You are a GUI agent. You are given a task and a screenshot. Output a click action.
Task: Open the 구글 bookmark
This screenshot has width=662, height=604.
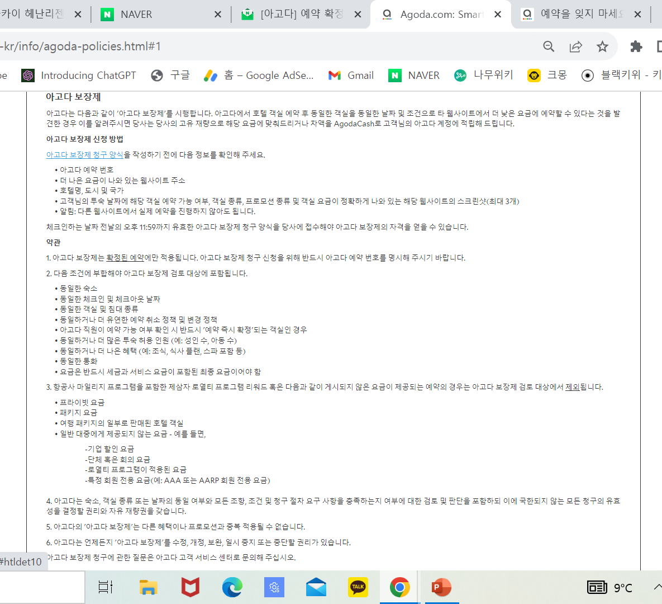170,75
